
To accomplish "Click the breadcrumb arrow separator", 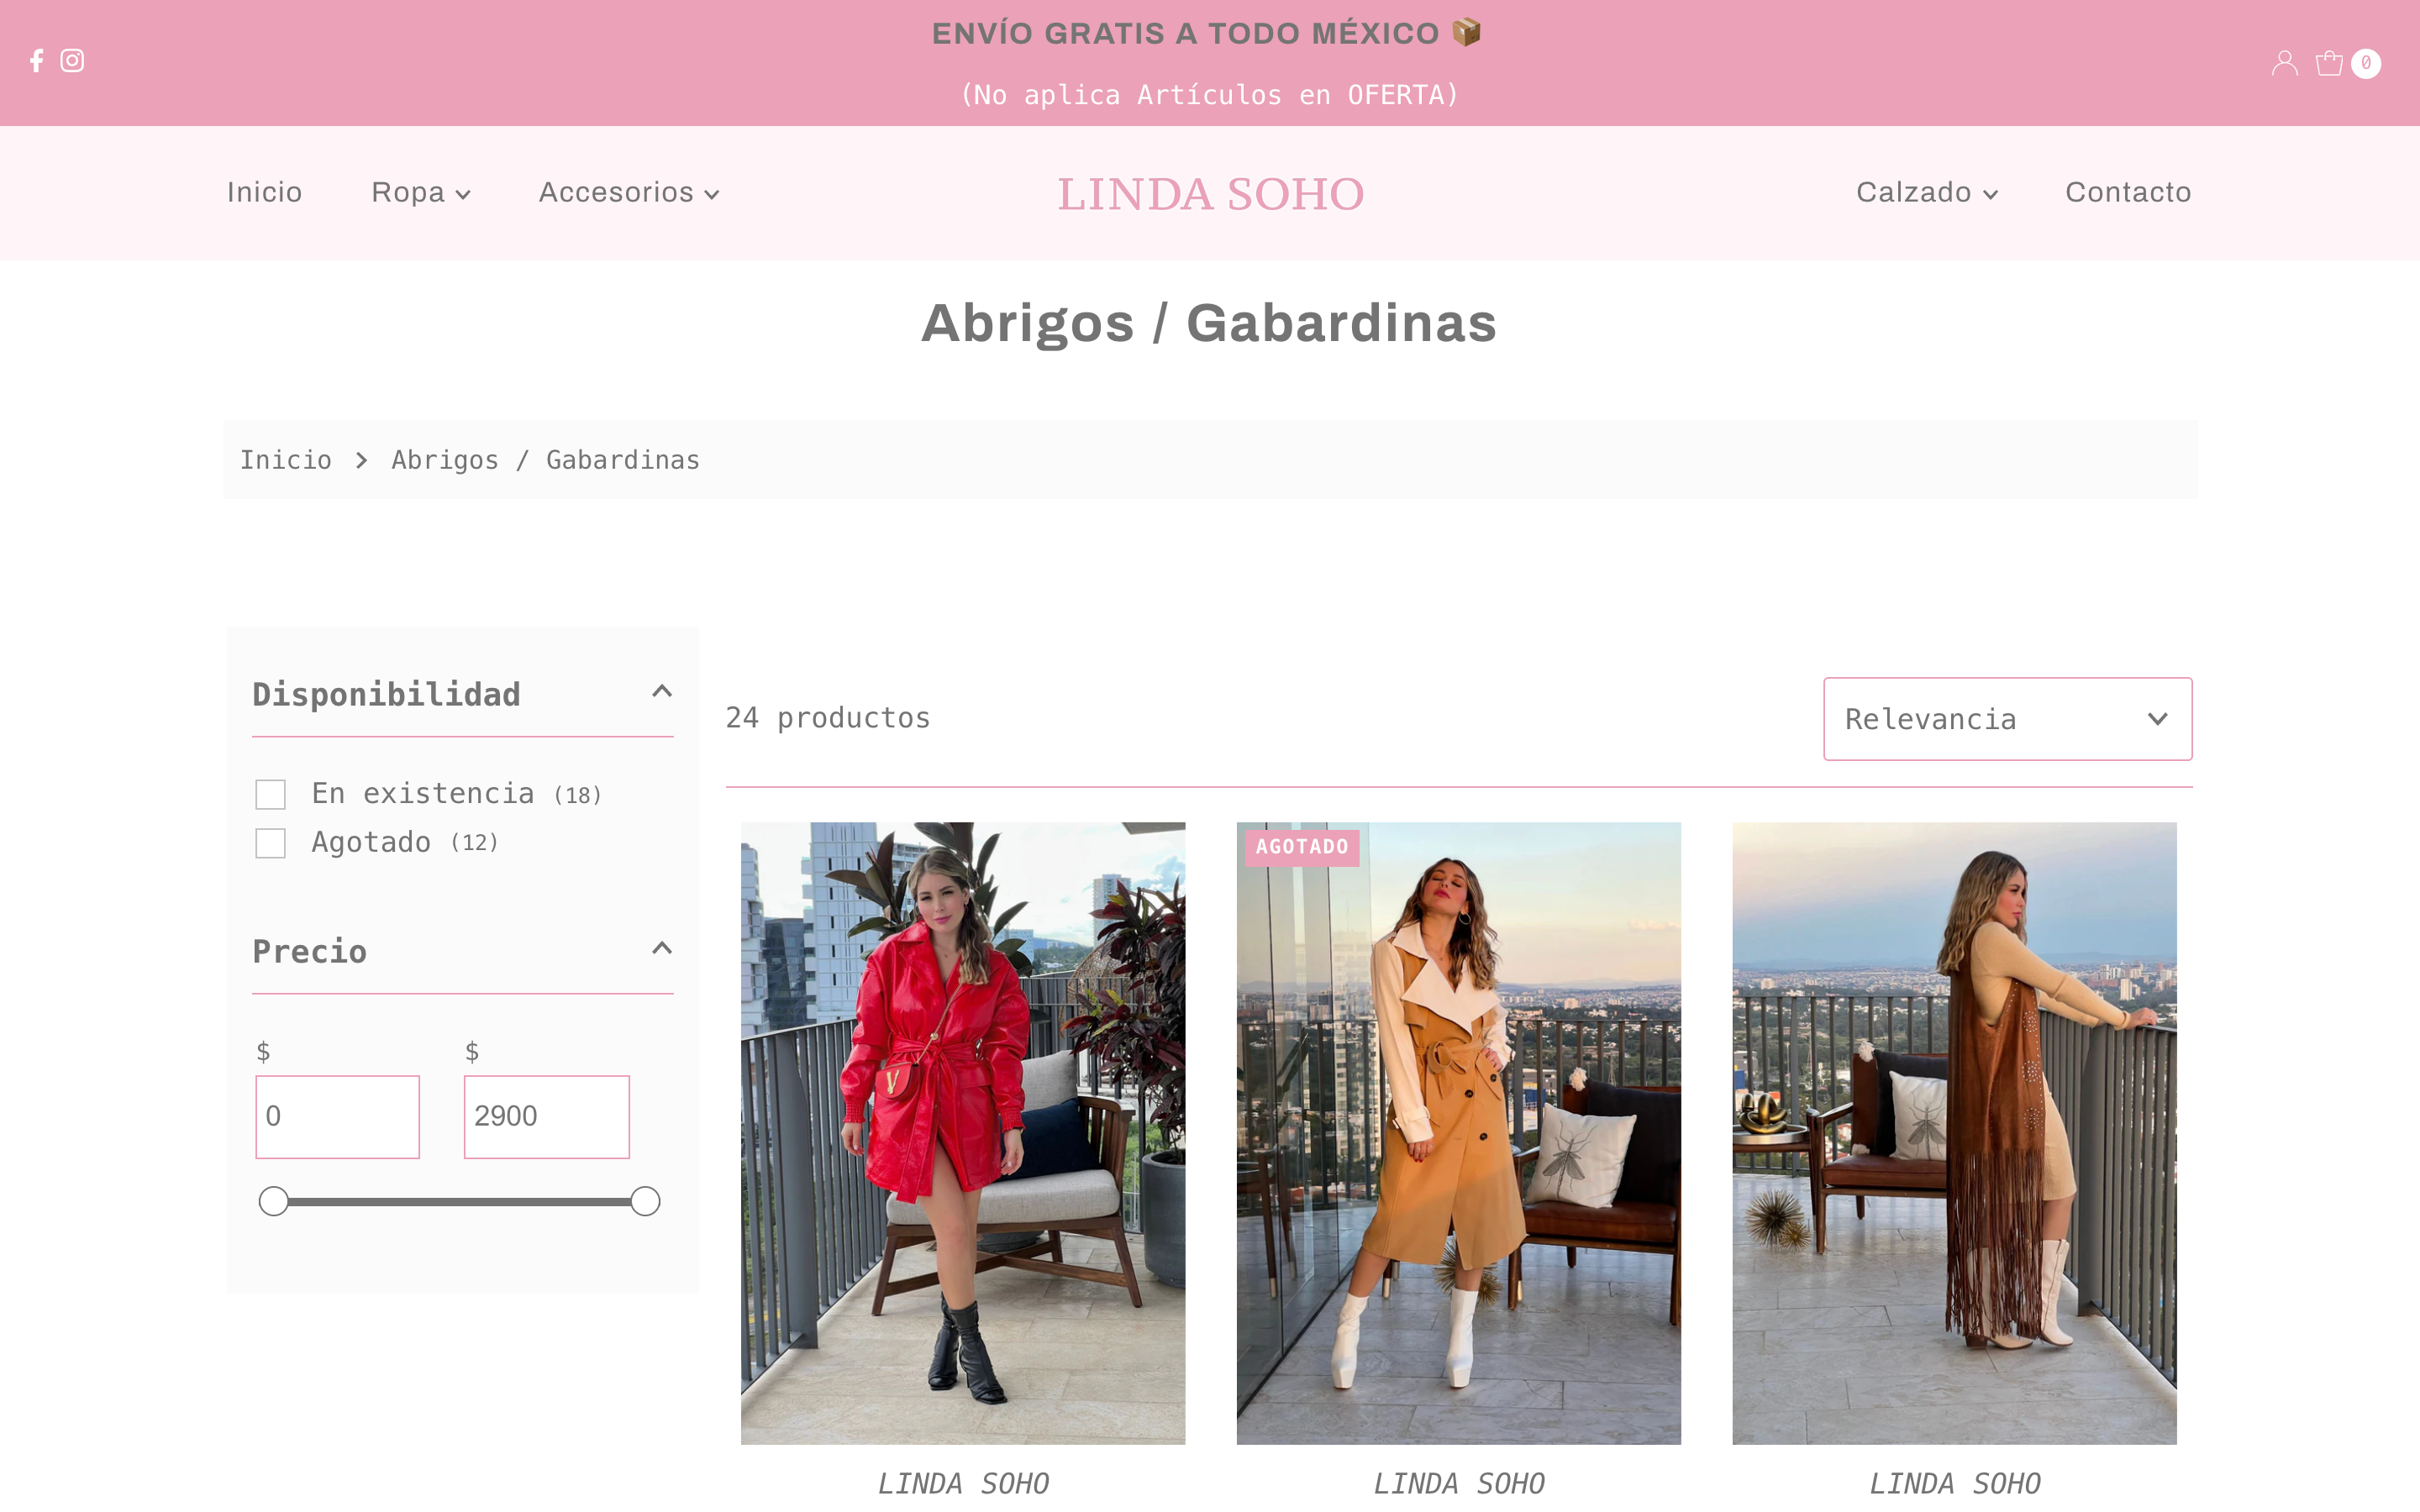I will click(x=361, y=460).
